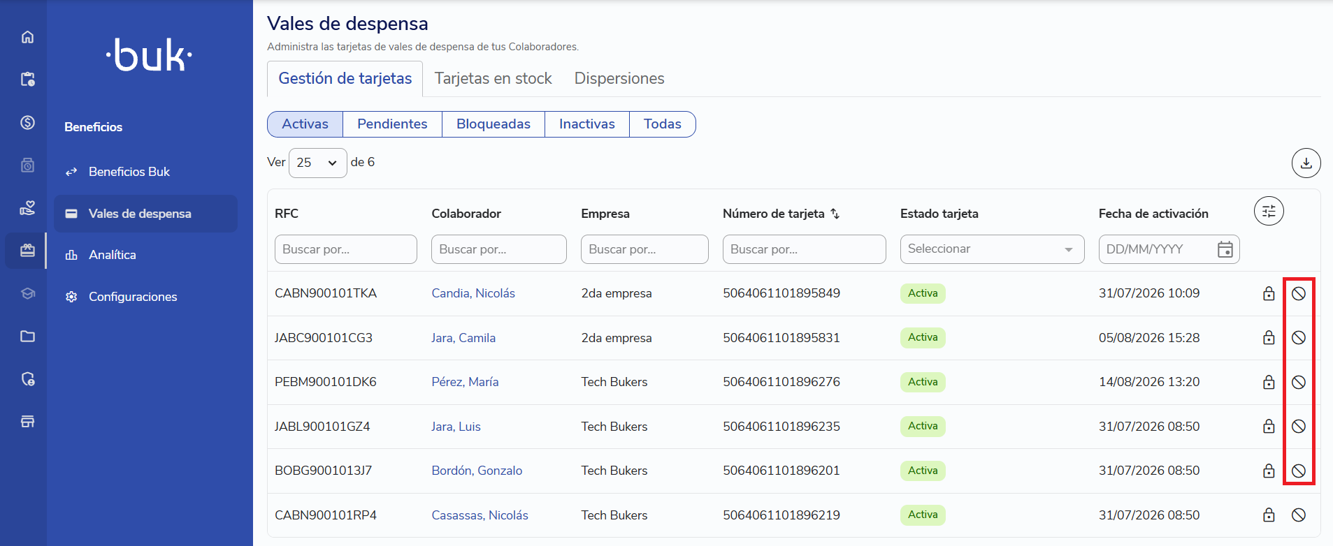Switch to Dispersiones tab

point(619,79)
